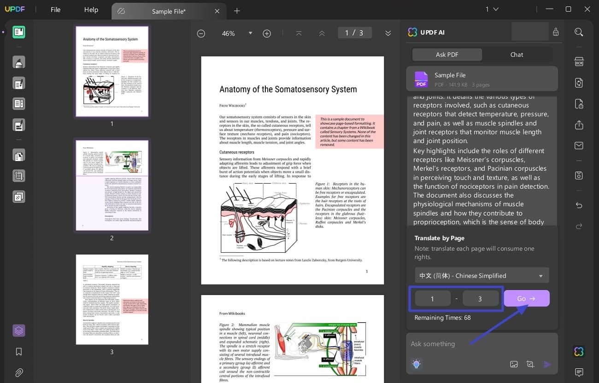Click the zoom out minus control

[201, 33]
